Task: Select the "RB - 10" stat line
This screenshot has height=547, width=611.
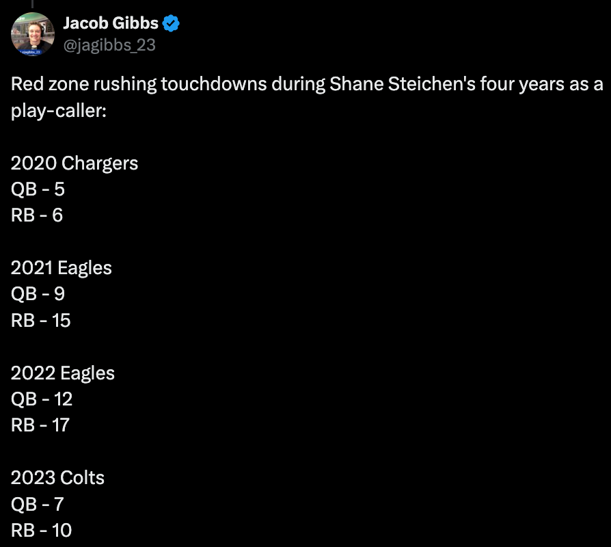Action: pyautogui.click(x=41, y=530)
